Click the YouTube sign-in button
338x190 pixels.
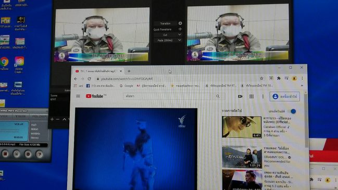click(284, 97)
